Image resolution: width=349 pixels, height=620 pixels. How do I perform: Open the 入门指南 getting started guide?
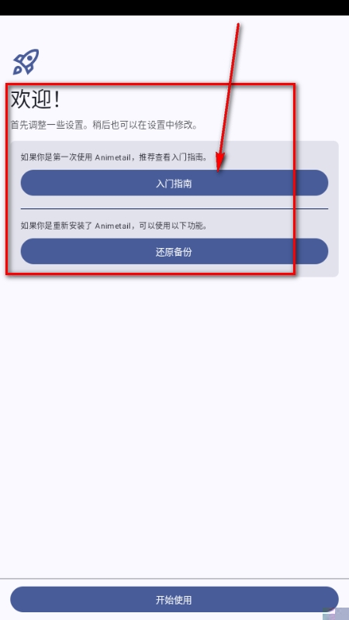pyautogui.click(x=174, y=183)
